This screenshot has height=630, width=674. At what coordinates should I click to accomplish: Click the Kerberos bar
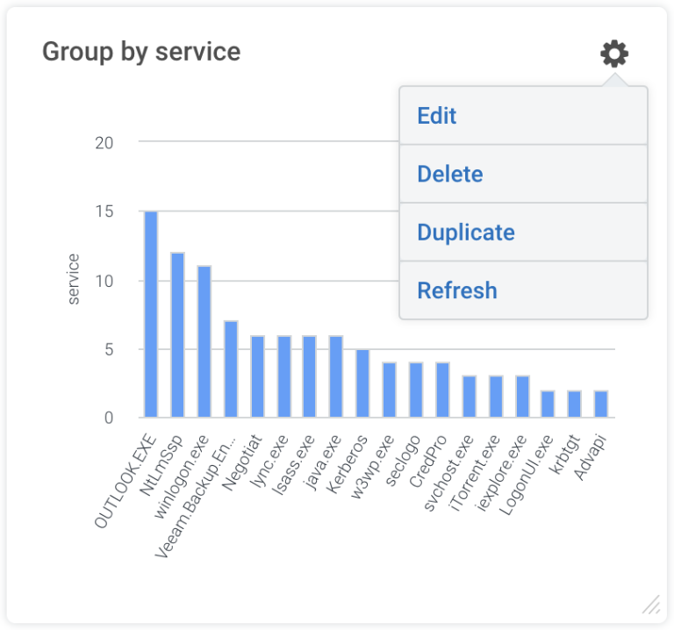(362, 383)
